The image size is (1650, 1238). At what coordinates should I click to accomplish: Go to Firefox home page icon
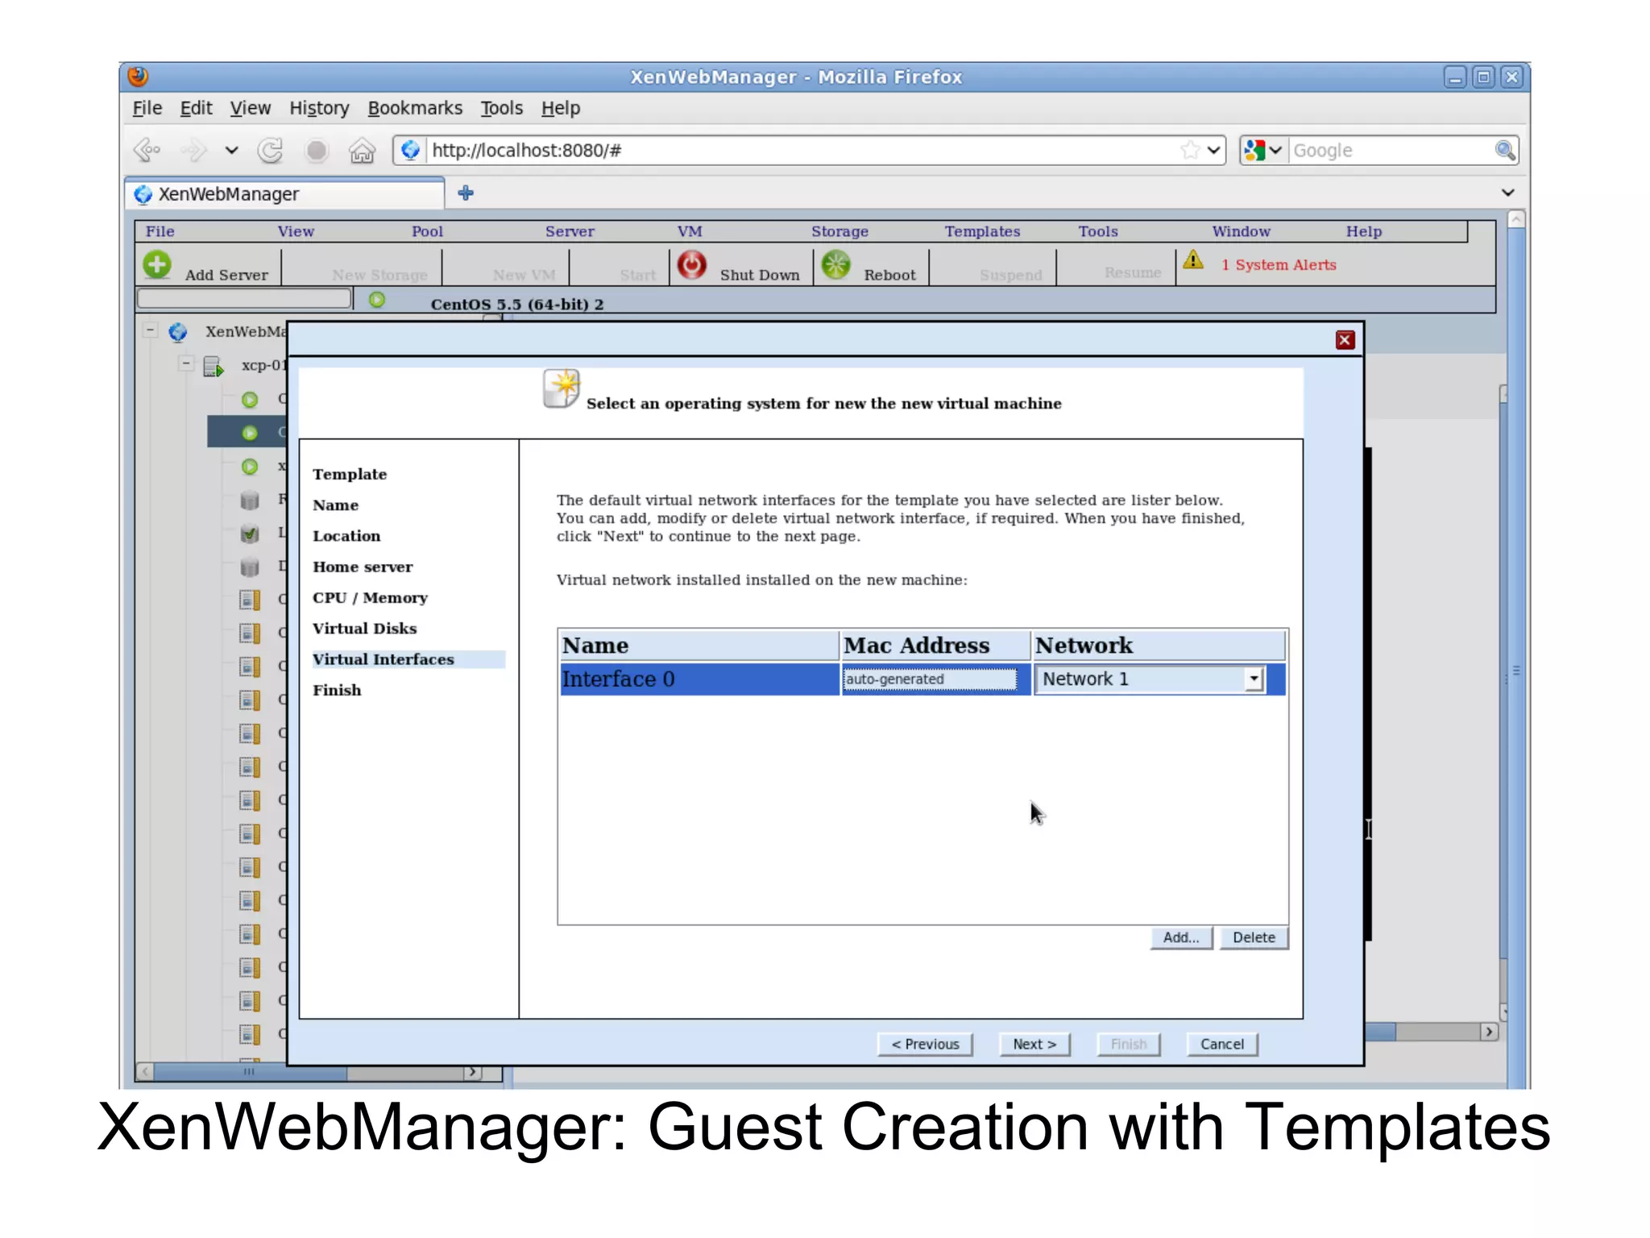point(362,150)
